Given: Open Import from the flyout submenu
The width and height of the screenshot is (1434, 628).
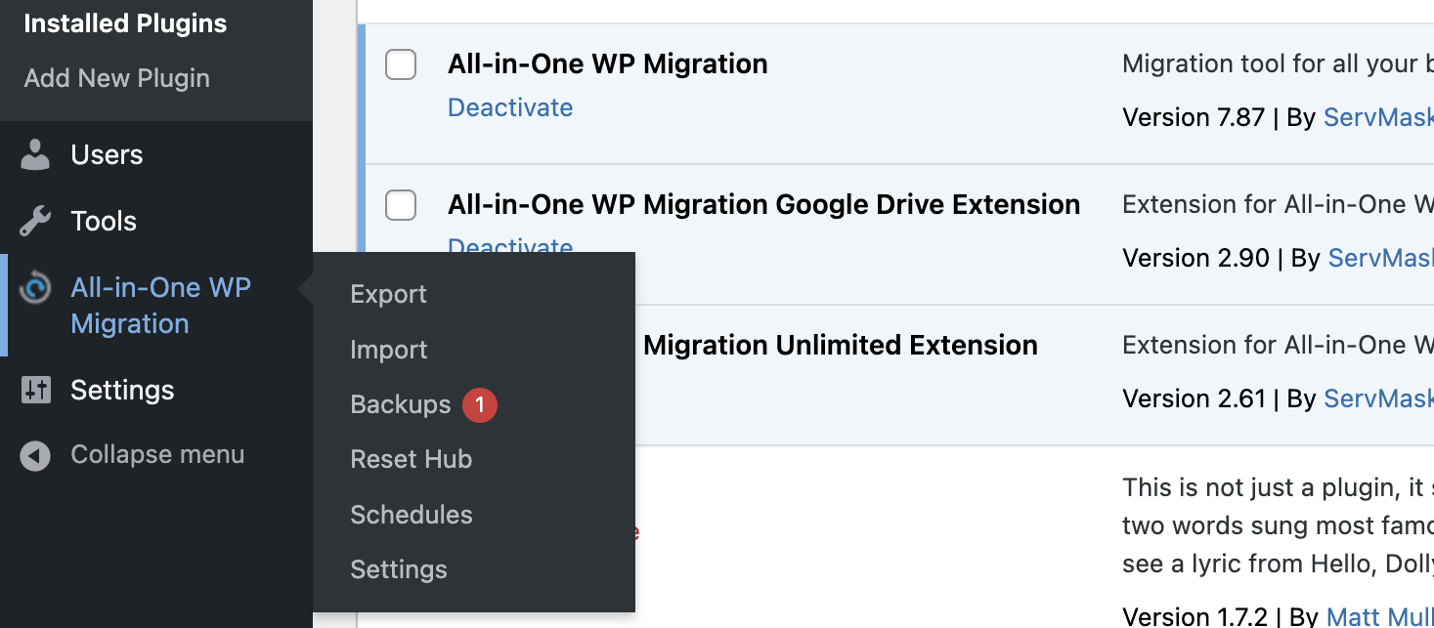Looking at the screenshot, I should click(x=388, y=350).
